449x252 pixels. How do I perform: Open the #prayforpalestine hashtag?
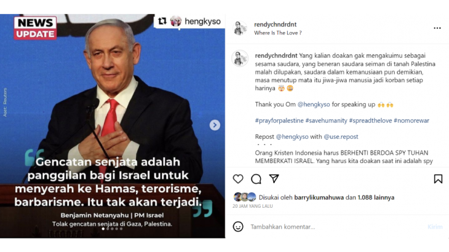pyautogui.click(x=279, y=120)
